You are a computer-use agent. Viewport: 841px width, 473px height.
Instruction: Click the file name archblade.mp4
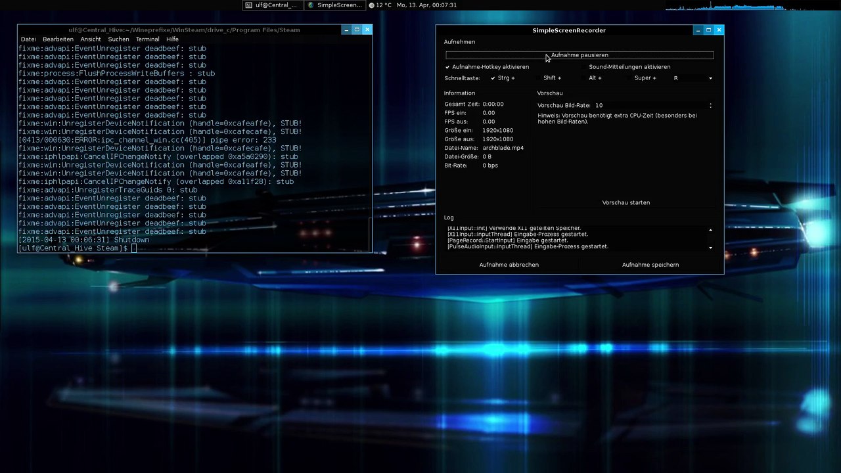[x=503, y=148]
